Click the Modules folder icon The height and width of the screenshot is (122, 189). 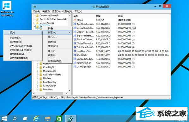click(41, 89)
